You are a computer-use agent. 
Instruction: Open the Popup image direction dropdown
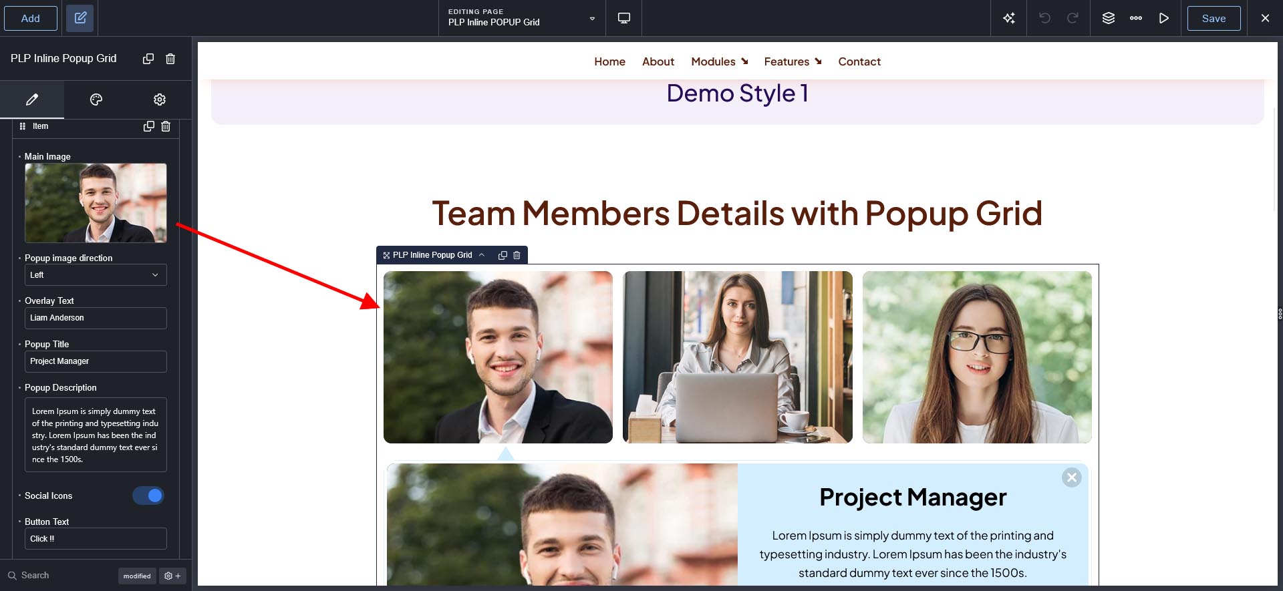pyautogui.click(x=96, y=275)
